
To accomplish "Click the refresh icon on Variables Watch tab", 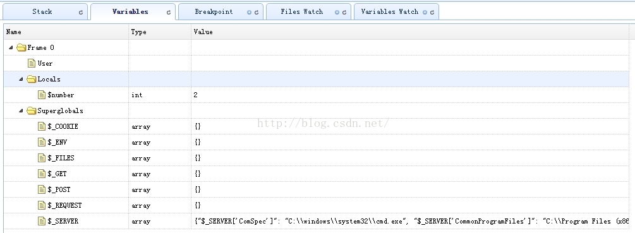I will point(432,12).
